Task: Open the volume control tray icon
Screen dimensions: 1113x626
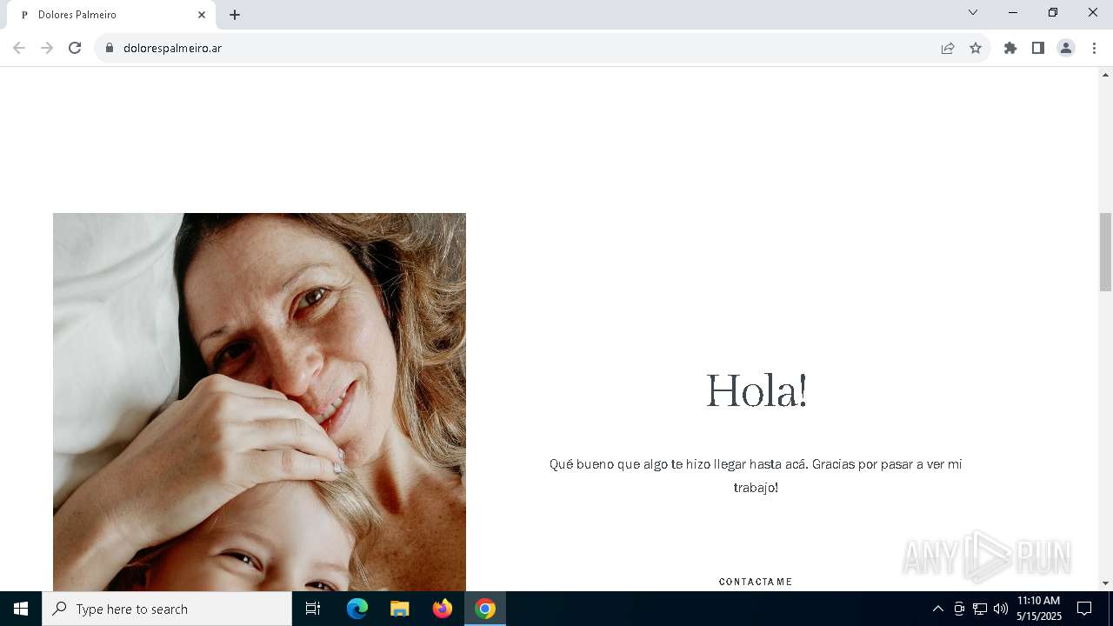Action: click(x=1000, y=609)
